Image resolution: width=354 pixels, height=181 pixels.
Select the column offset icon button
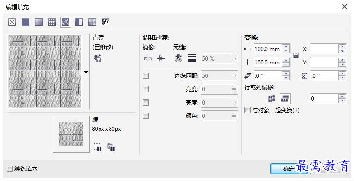pyautogui.click(x=285, y=98)
